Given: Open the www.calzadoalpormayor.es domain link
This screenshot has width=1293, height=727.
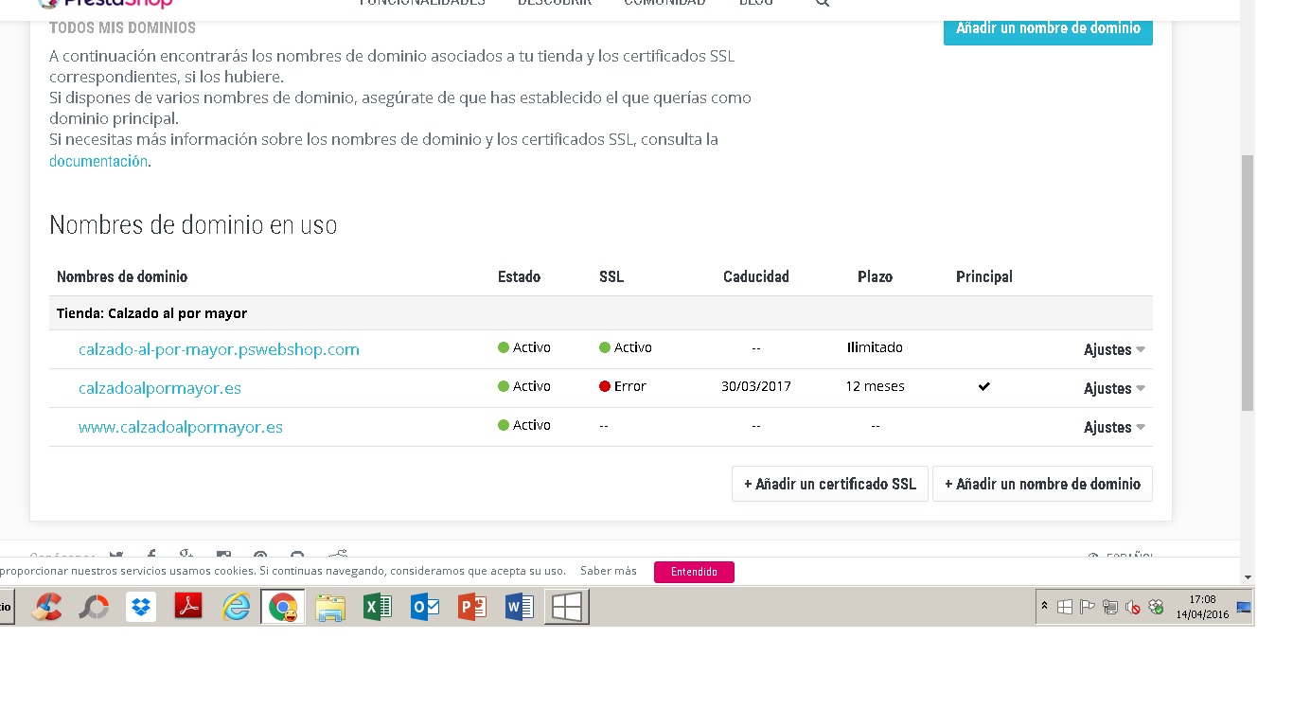Looking at the screenshot, I should pos(181,427).
